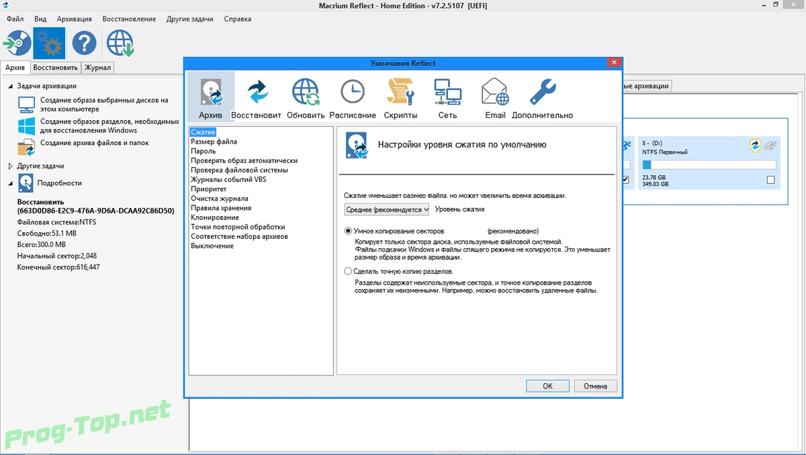Click the Отмена button
806x455 pixels.
(x=595, y=386)
